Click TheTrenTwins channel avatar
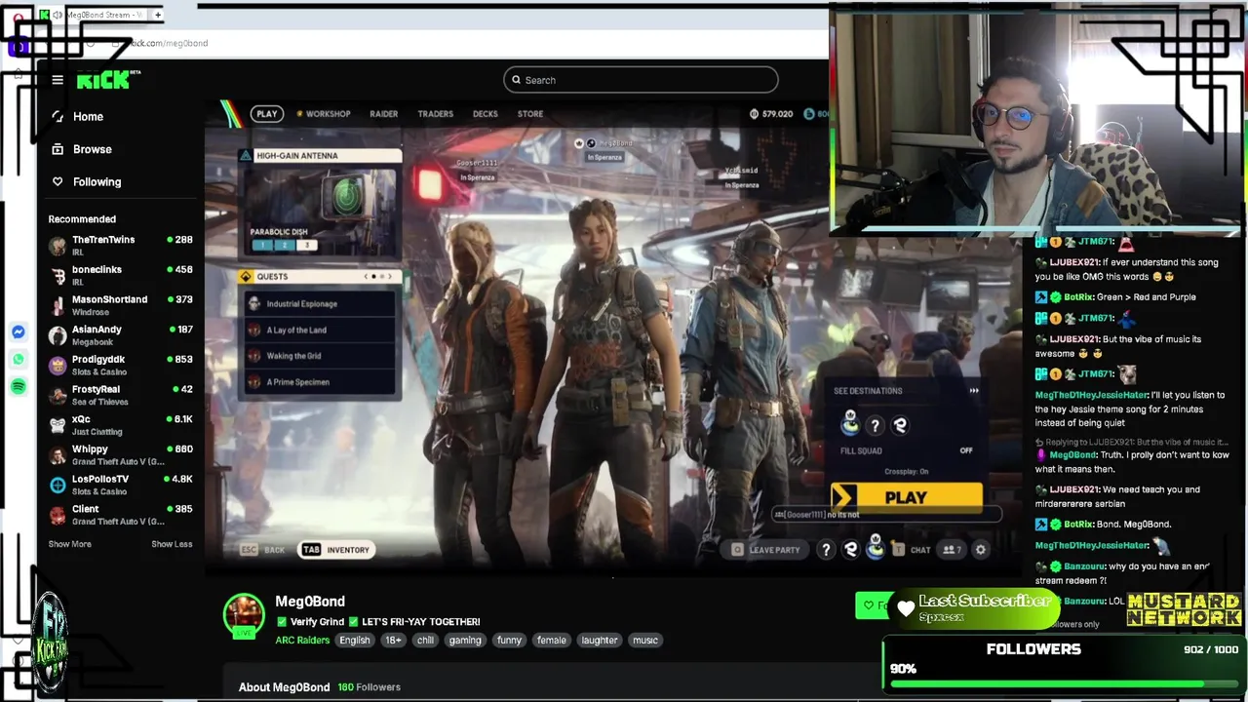The height and width of the screenshot is (702, 1248). (x=58, y=246)
